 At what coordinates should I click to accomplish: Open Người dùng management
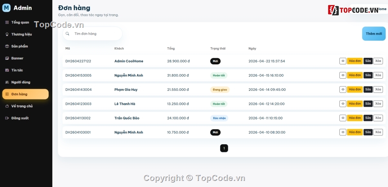coord(25,82)
